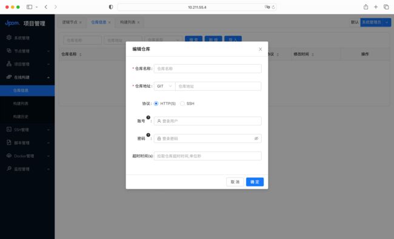Expand the Docker管理 submenu arrow
394x239 pixels.
(x=48, y=156)
